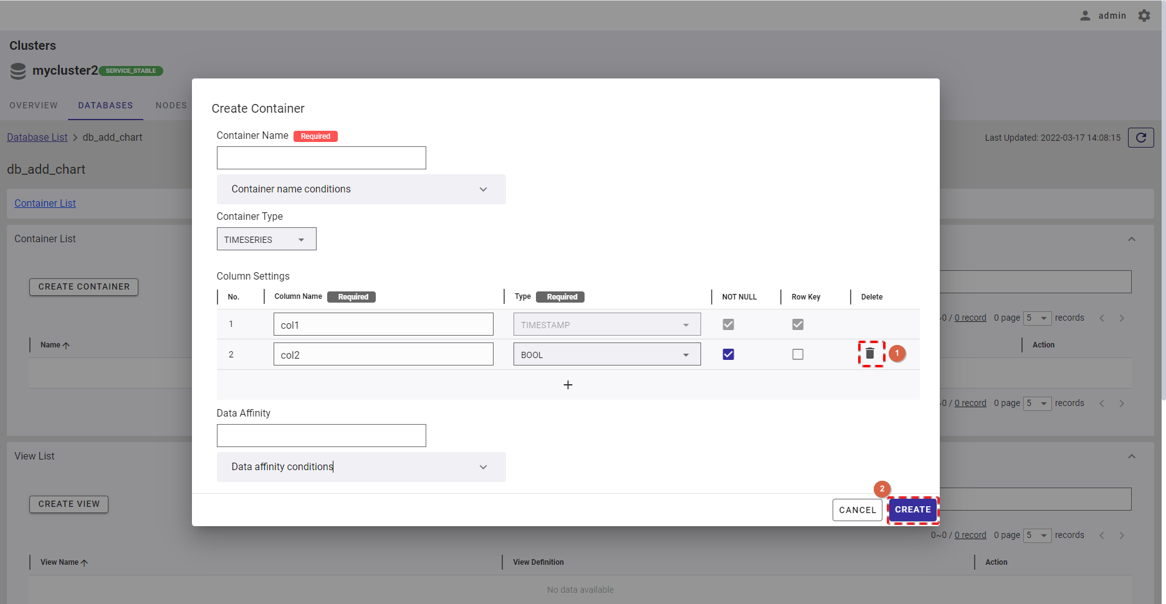Switch to the OVERVIEW tab
The width and height of the screenshot is (1166, 604).
(34, 105)
